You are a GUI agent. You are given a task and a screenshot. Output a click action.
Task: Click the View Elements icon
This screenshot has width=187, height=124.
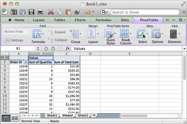click(x=173, y=34)
